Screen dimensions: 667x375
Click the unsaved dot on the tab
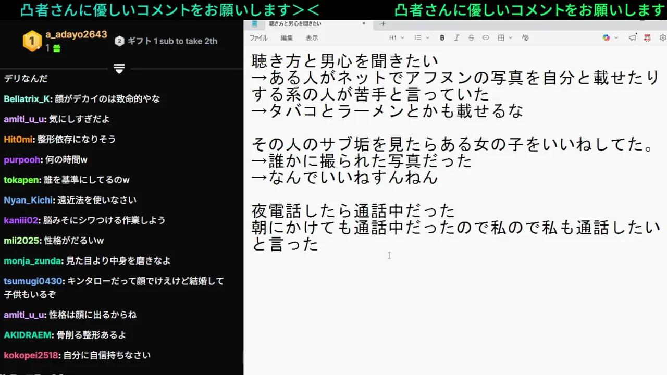point(364,23)
